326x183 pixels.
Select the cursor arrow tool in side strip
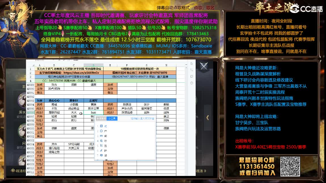(191, 63)
